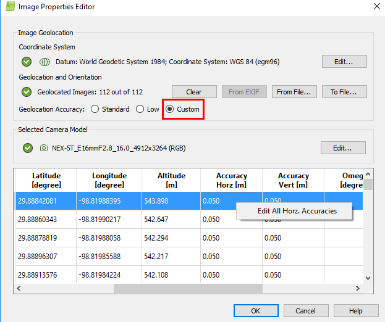Click the green checkmark beside Geolocated Images

pos(27,92)
